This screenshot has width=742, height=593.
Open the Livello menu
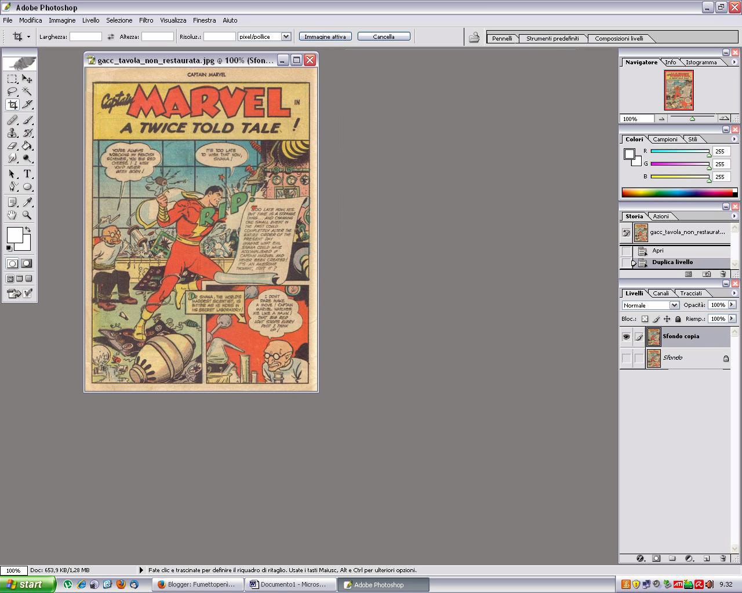pos(90,20)
